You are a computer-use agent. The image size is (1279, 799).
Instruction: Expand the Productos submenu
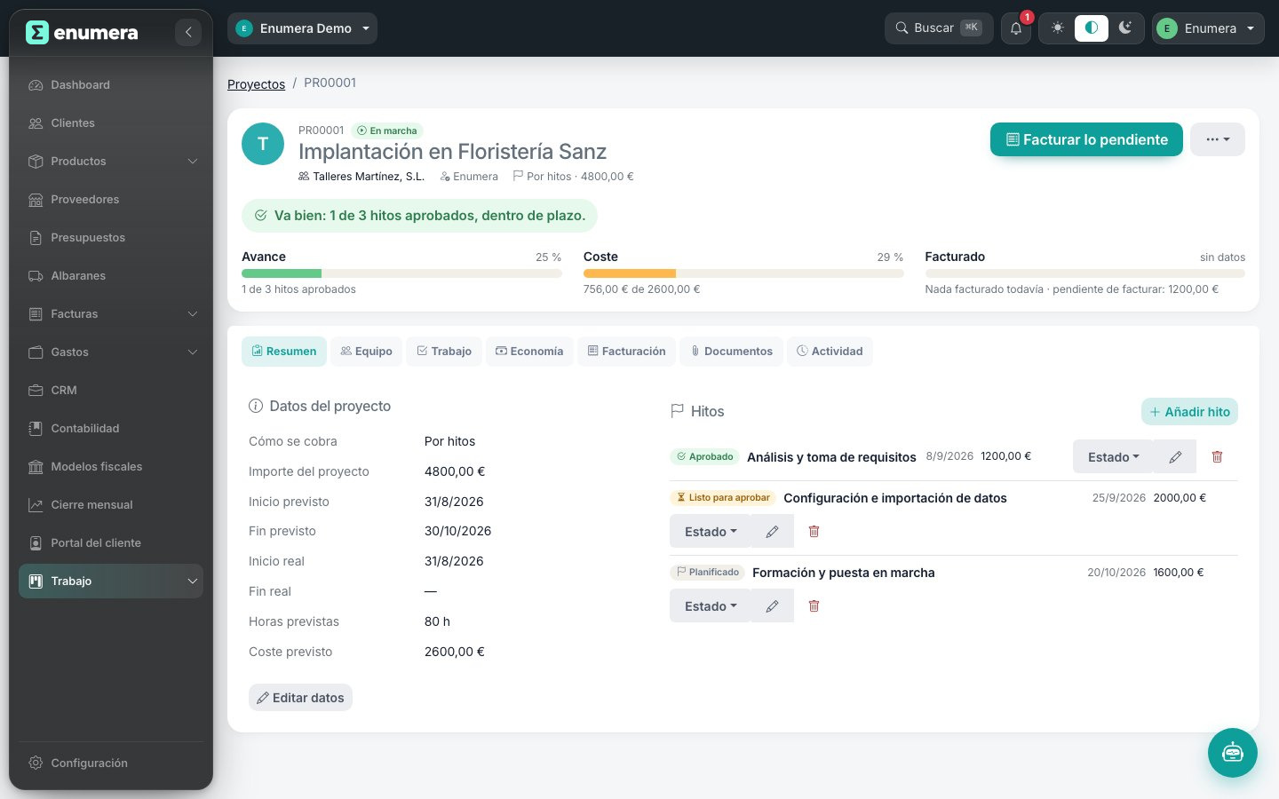coord(111,162)
